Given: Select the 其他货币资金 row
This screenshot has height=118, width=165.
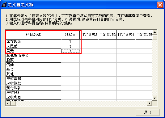Looking at the screenshot, I should 33,56.
